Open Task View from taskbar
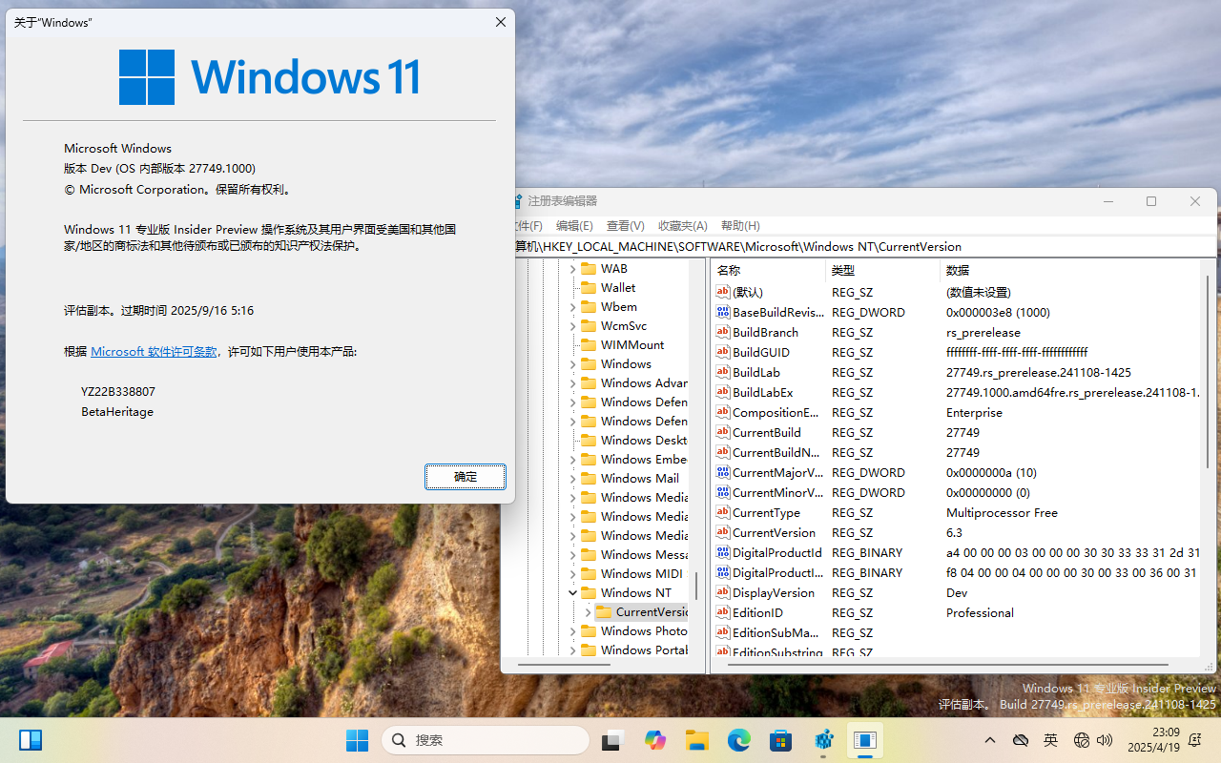Image resolution: width=1221 pixels, height=763 pixels. tap(611, 740)
